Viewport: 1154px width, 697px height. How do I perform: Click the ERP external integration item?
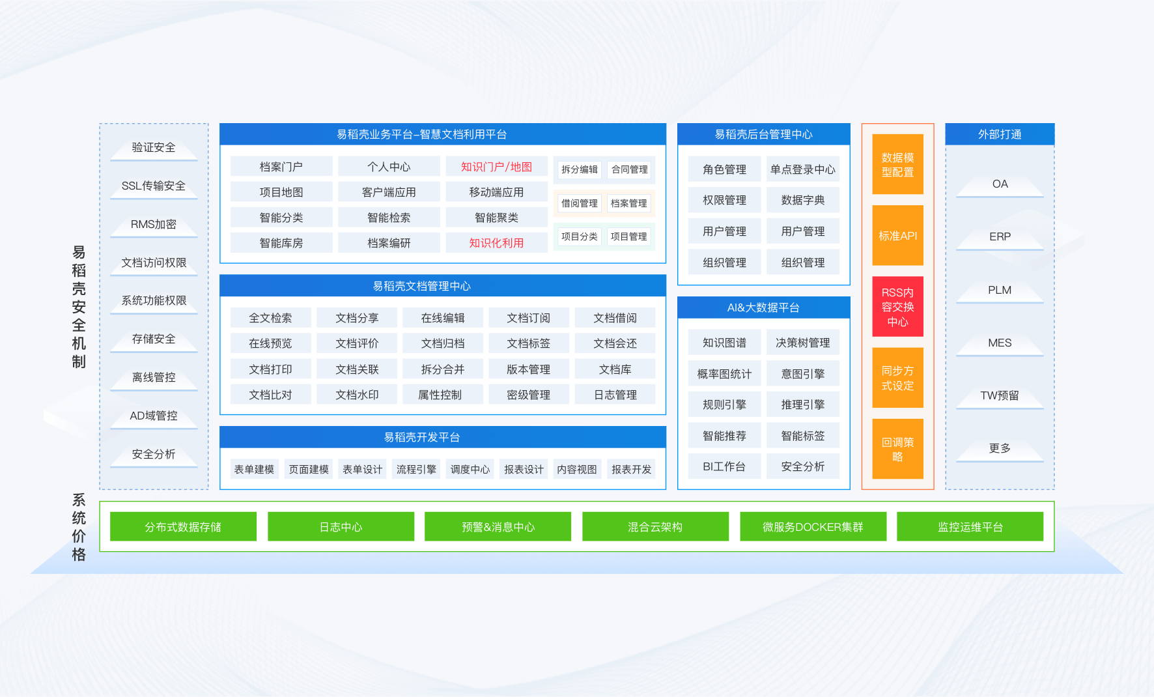tap(1000, 237)
